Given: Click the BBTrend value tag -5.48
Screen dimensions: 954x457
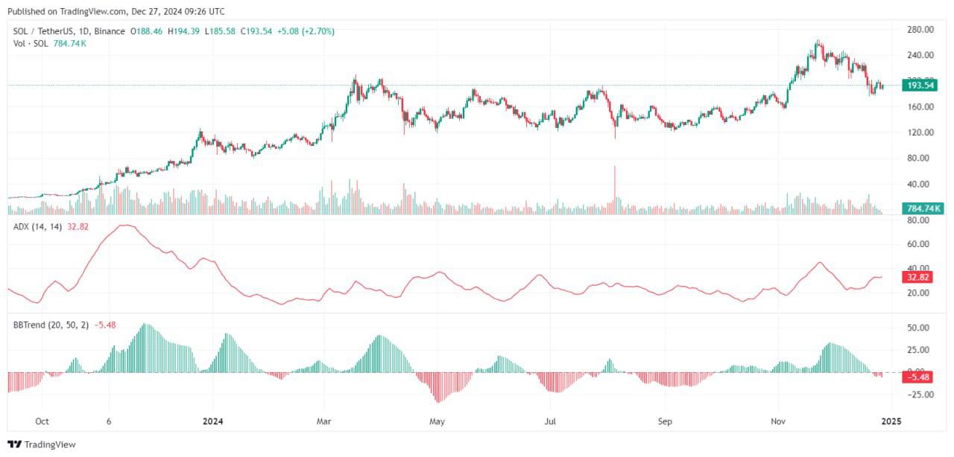Looking at the screenshot, I should pyautogui.click(x=919, y=377).
